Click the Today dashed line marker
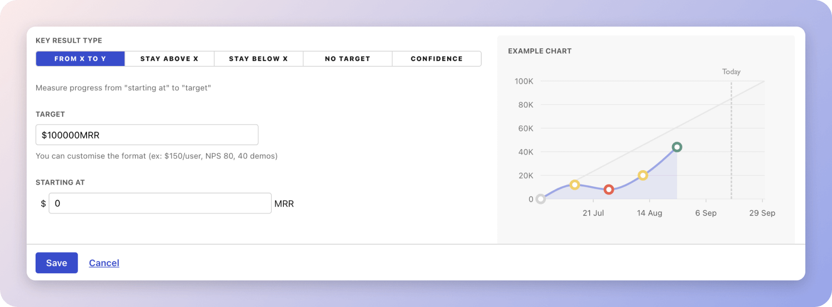832x307 pixels. [x=731, y=139]
